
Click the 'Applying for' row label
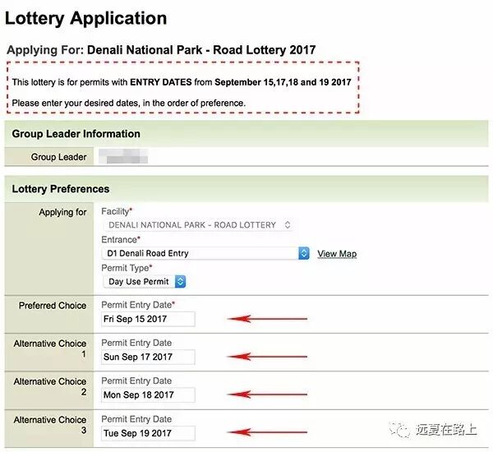(62, 212)
